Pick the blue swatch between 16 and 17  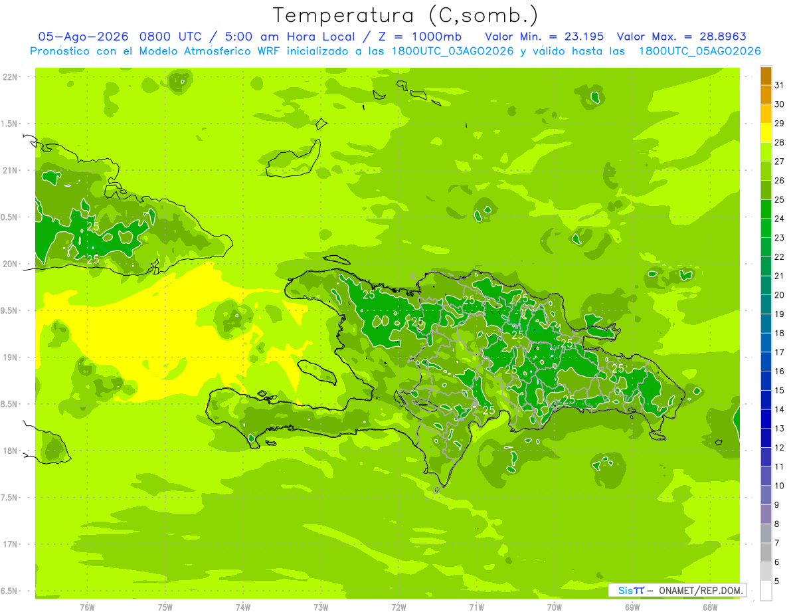766,361
